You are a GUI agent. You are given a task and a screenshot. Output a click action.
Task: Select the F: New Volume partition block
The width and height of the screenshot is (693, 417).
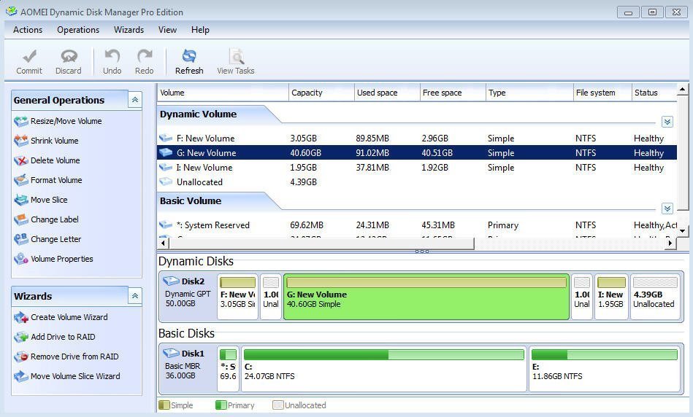238,297
